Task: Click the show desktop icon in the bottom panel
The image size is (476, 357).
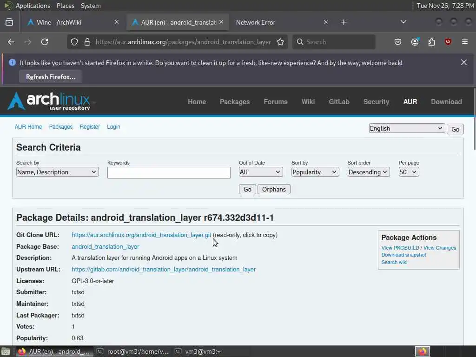Action: 6,351
